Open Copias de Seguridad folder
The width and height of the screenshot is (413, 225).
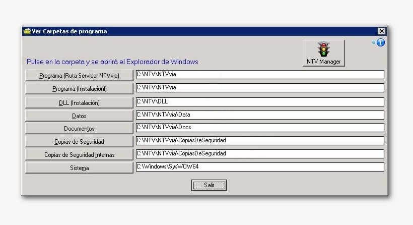[x=79, y=142]
